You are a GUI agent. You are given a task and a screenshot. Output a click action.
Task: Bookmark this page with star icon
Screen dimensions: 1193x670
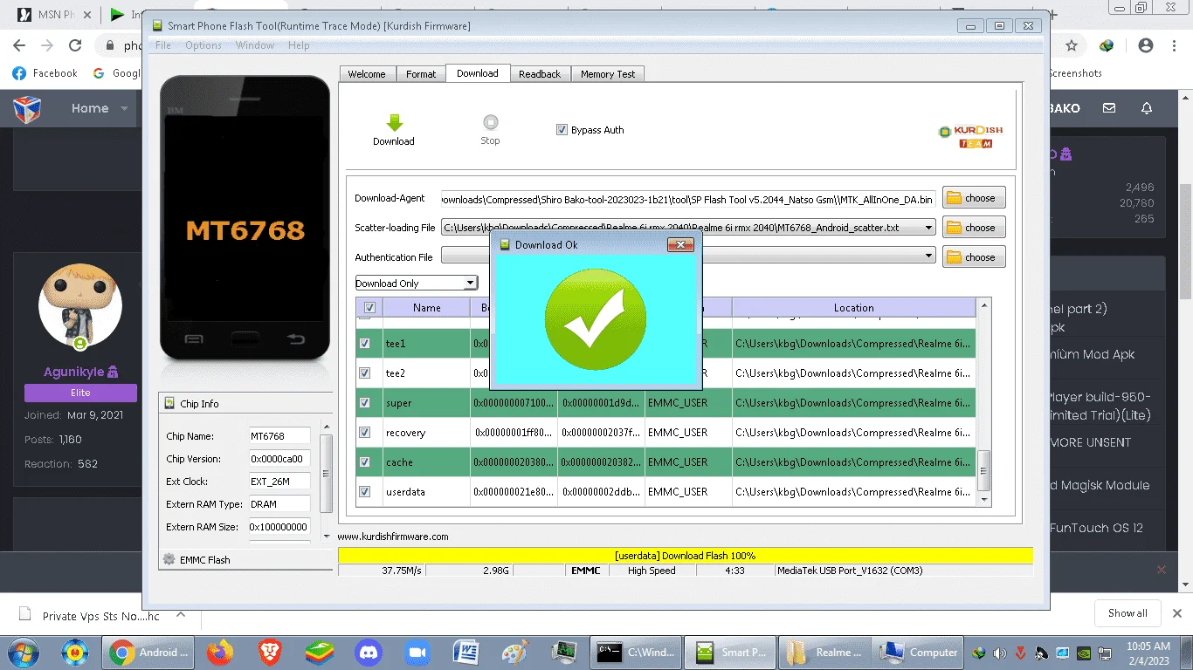tap(1072, 45)
